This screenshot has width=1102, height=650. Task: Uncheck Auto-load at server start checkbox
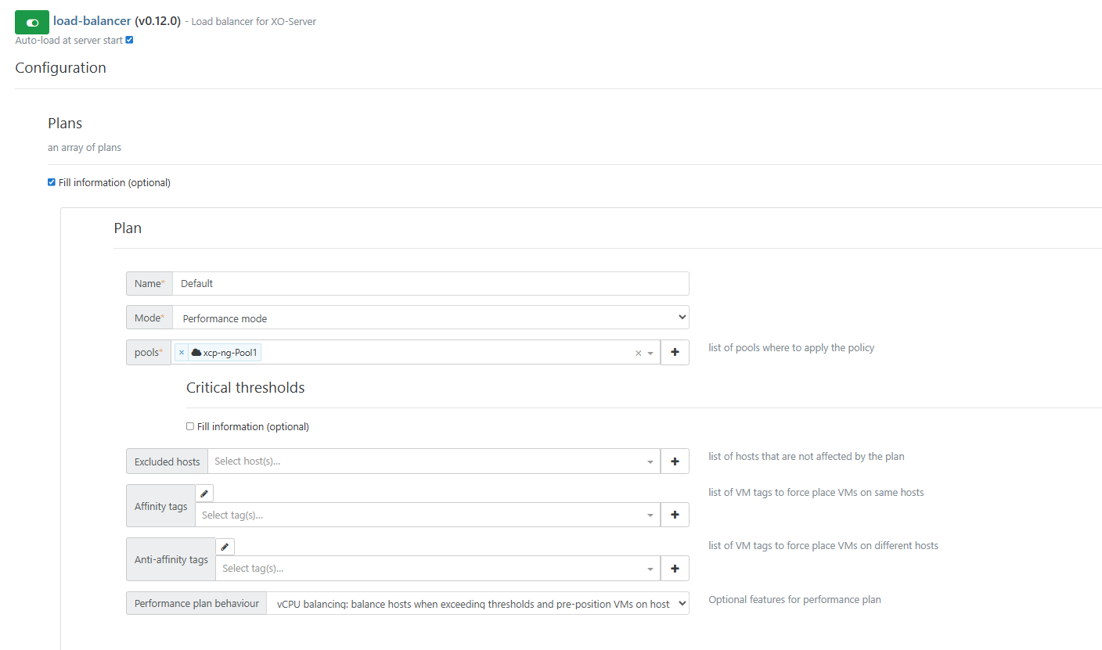[129, 40]
